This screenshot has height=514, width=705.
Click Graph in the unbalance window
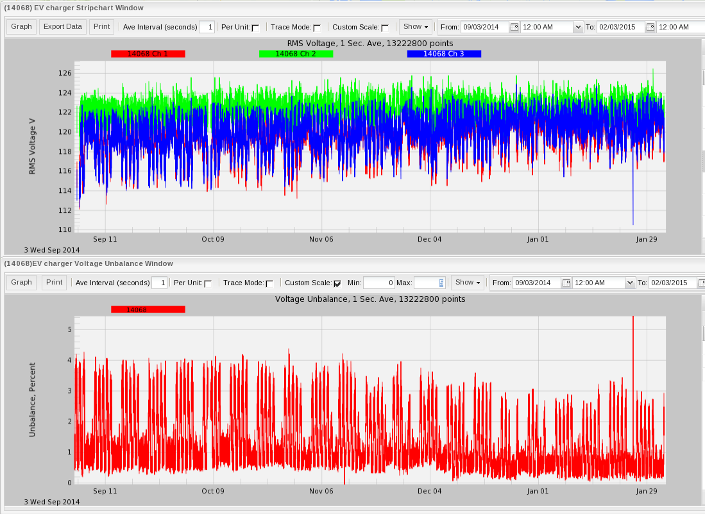(x=21, y=282)
